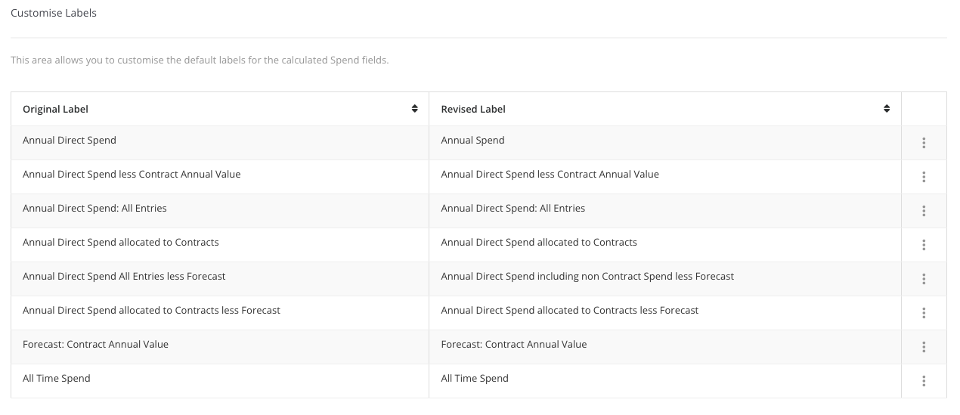Click All Time Spend in Original Label column
Viewport: 960px width, 415px height.
(57, 379)
